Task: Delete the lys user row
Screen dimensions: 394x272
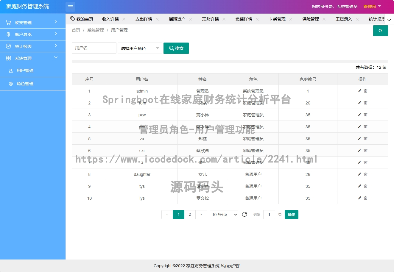Action: [365, 198]
